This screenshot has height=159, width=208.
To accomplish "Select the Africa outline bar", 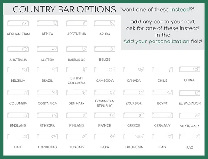I will coord(47,23).
